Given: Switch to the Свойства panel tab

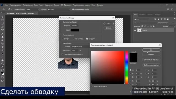Looking at the screenshot, I should [142, 15].
